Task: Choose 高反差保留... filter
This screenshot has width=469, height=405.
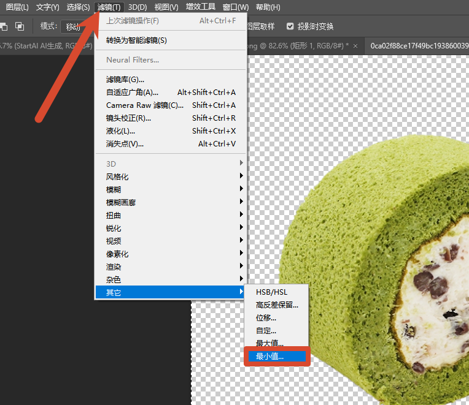Action: 277,305
